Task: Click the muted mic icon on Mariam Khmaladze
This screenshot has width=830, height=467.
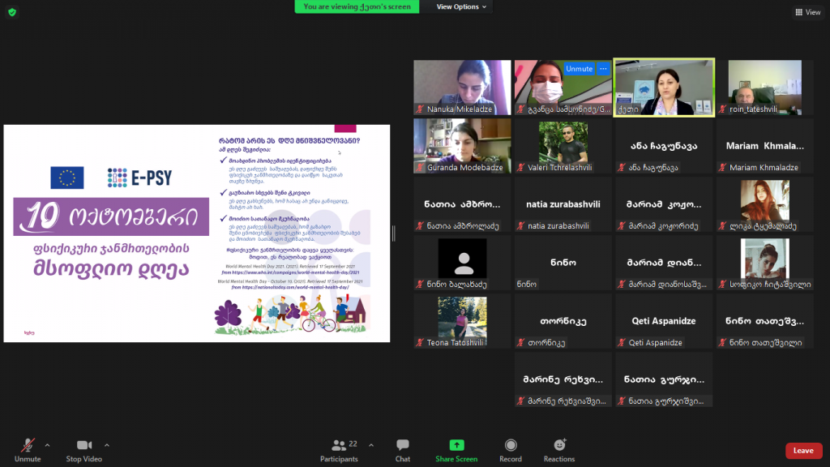Action: point(722,167)
